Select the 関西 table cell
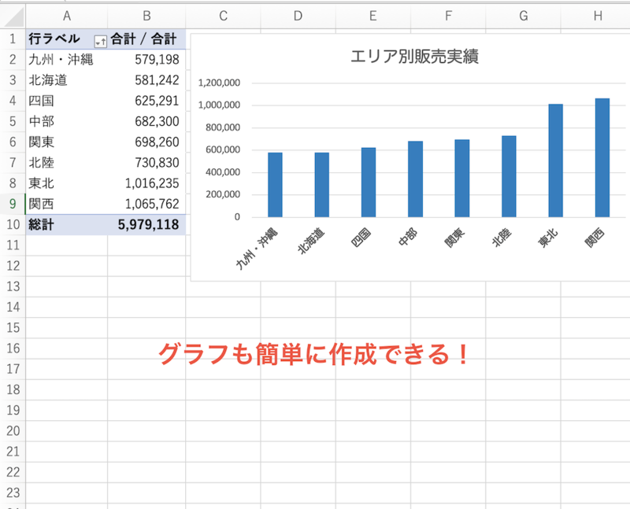The image size is (630, 509). click(67, 204)
